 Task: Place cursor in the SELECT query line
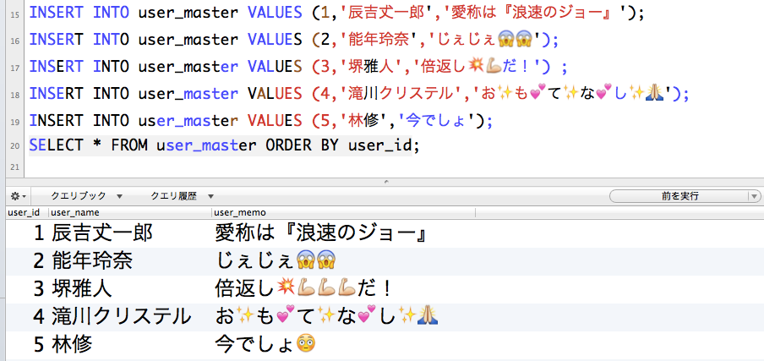(x=224, y=145)
